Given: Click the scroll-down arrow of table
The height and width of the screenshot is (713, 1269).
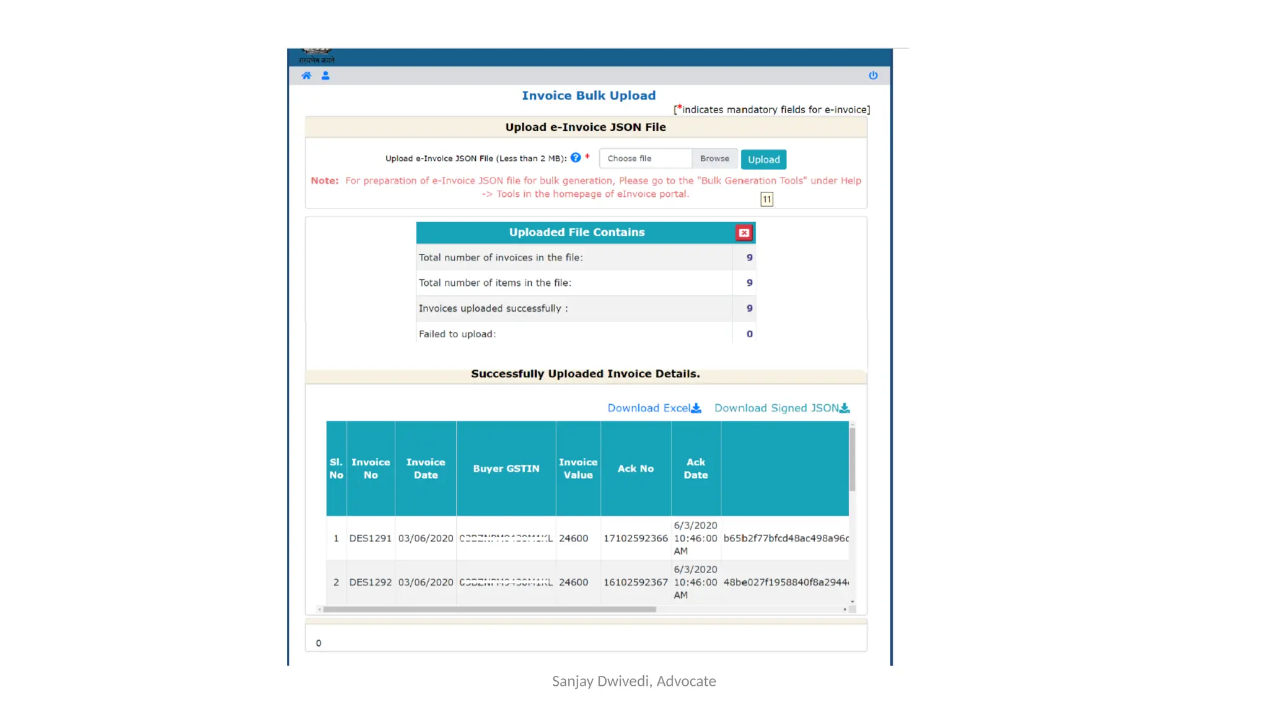Looking at the screenshot, I should pyautogui.click(x=852, y=602).
